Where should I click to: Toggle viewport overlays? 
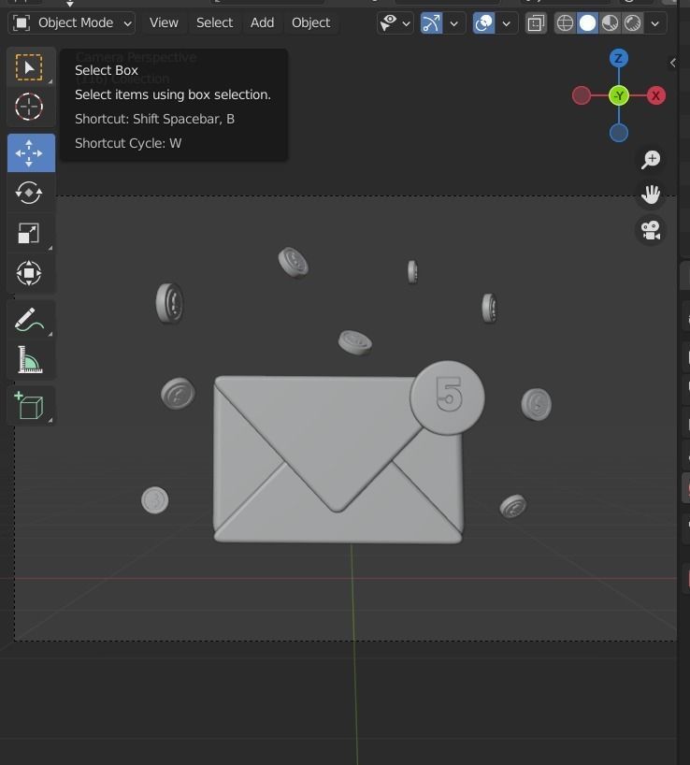pos(483,23)
